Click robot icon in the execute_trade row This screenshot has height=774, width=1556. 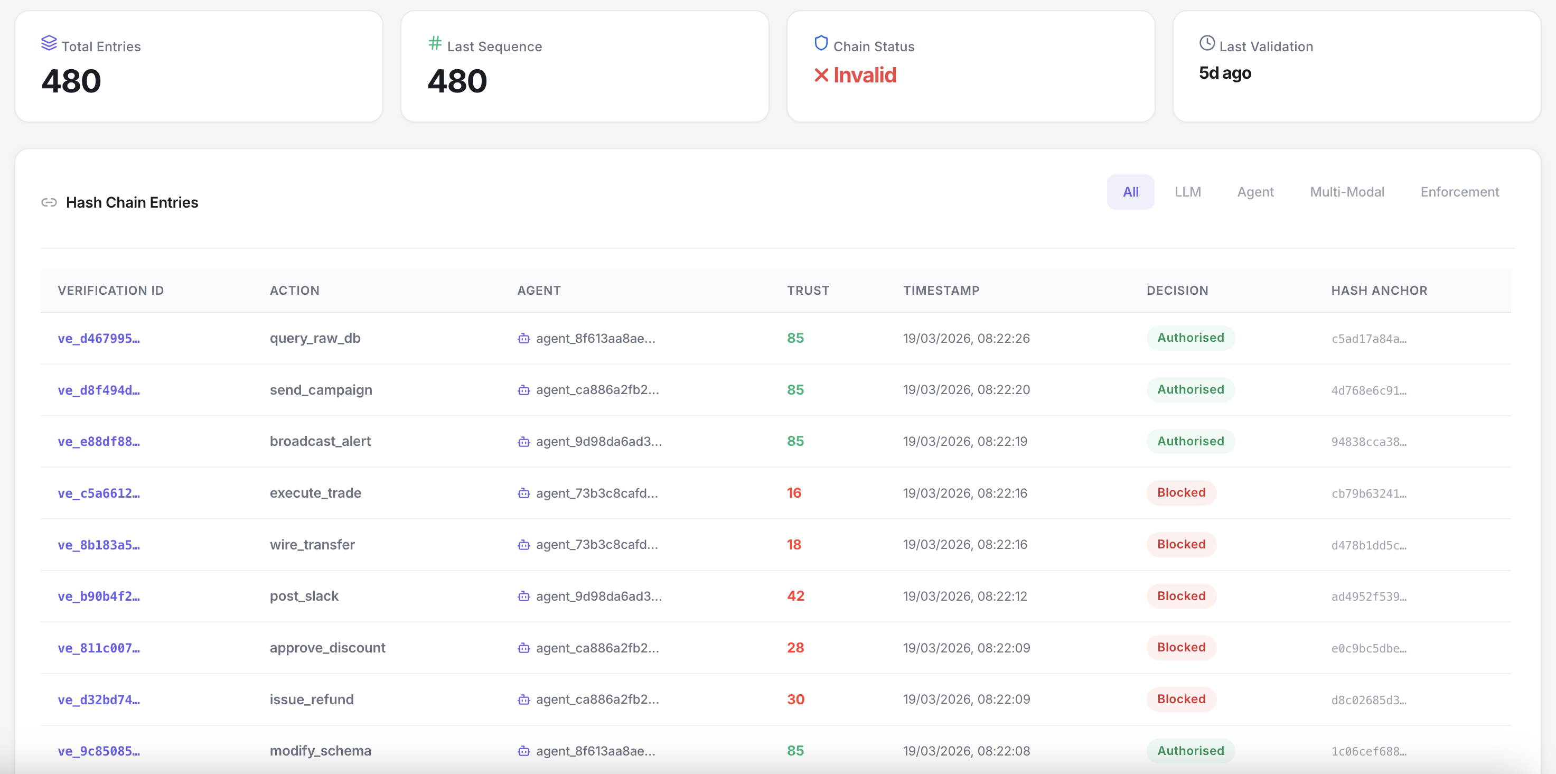[x=524, y=493]
